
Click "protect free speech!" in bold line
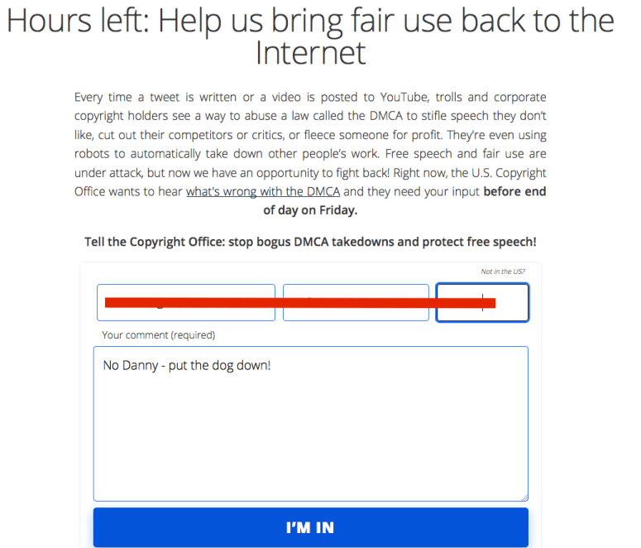pos(479,242)
